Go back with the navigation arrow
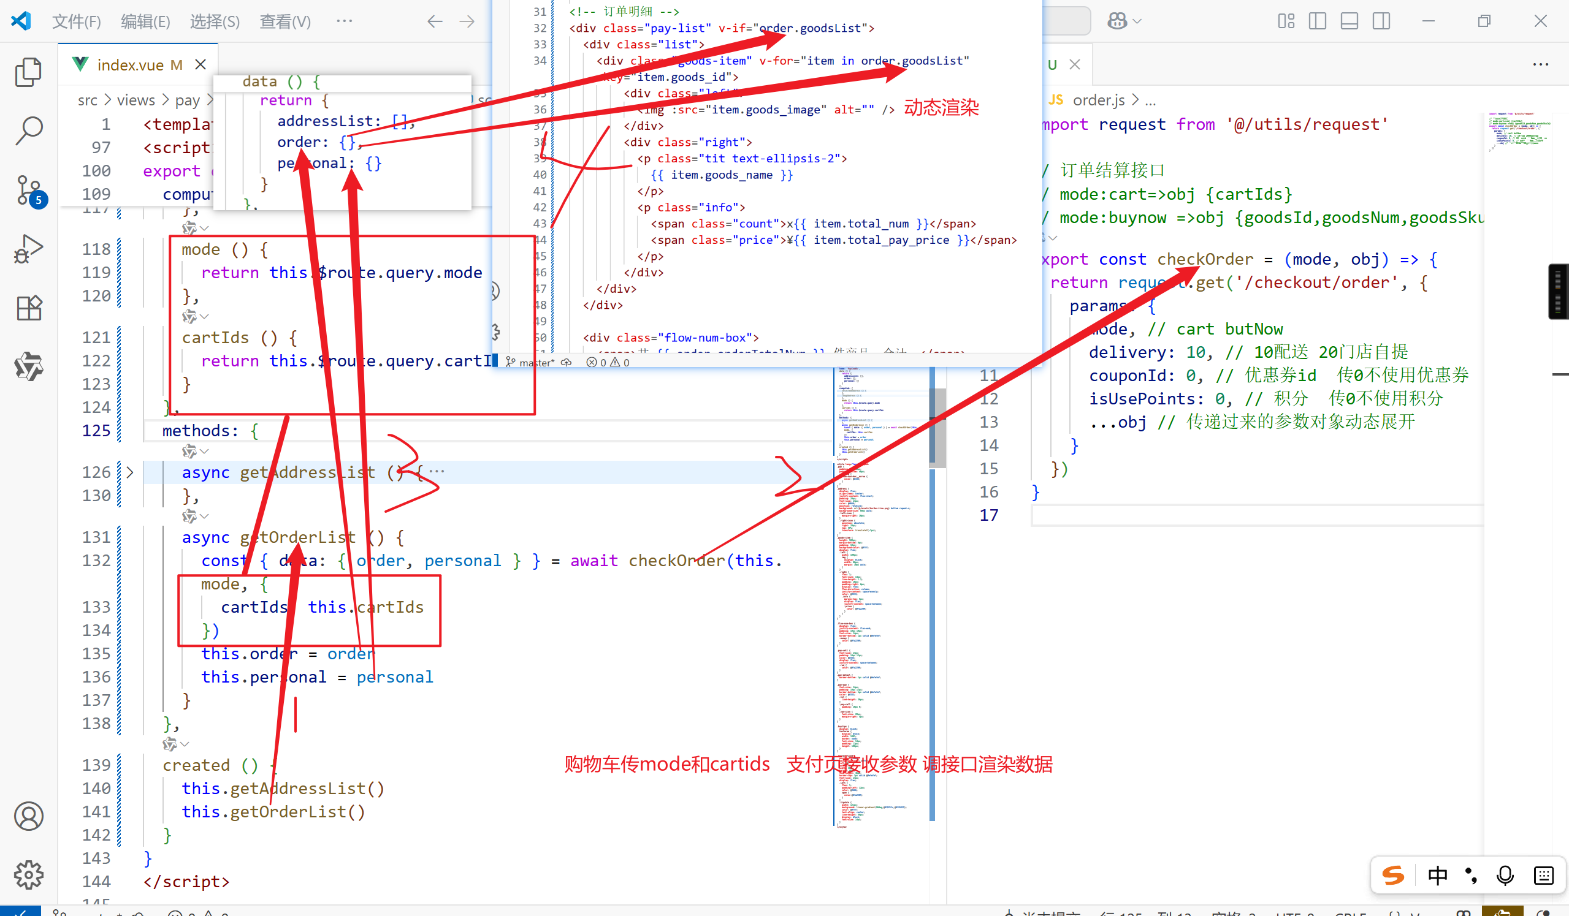Screen dimensions: 1569x916 click(435, 21)
